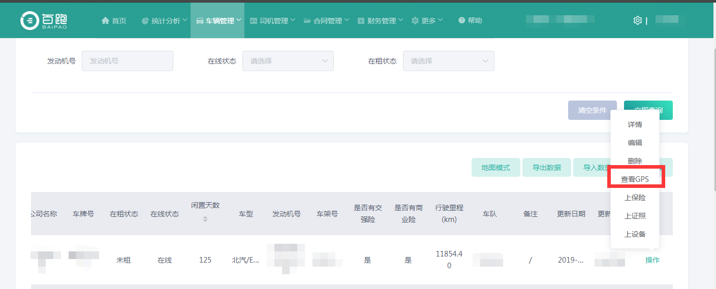This screenshot has width=716, height=289.
Task: Expand the 在租状态 dropdown
Action: (449, 61)
